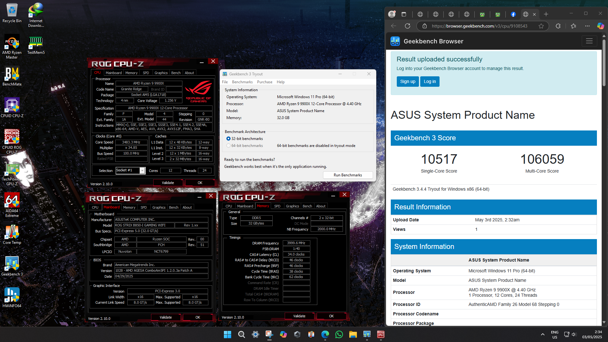Click Run Benchmarks button
Image resolution: width=608 pixels, height=342 pixels.
[348, 175]
